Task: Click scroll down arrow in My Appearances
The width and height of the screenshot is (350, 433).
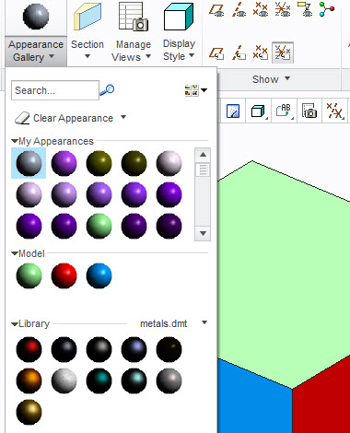Action: tap(203, 233)
